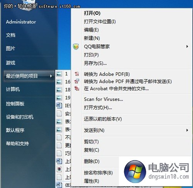Select 转换为 Adobe PDF 并通过电子邮件发送(E)

click(x=128, y=81)
